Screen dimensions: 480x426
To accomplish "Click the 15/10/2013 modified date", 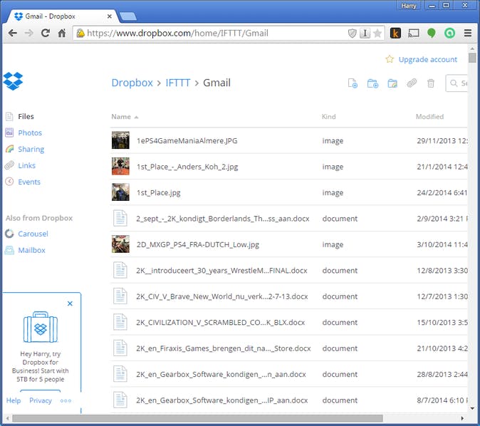I will click(442, 323).
